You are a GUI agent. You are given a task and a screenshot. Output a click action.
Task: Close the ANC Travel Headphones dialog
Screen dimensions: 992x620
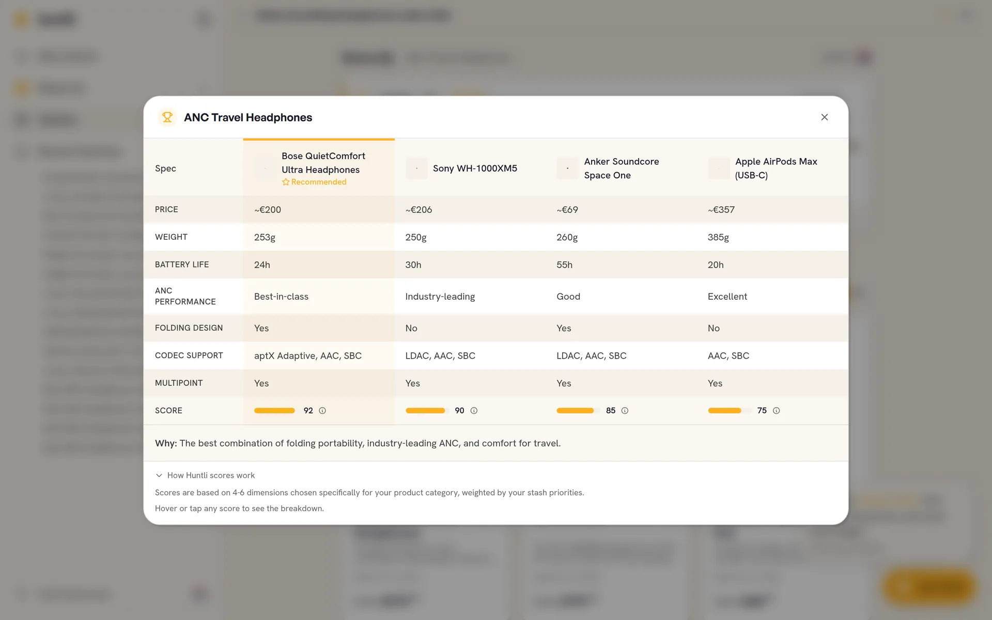tap(824, 117)
